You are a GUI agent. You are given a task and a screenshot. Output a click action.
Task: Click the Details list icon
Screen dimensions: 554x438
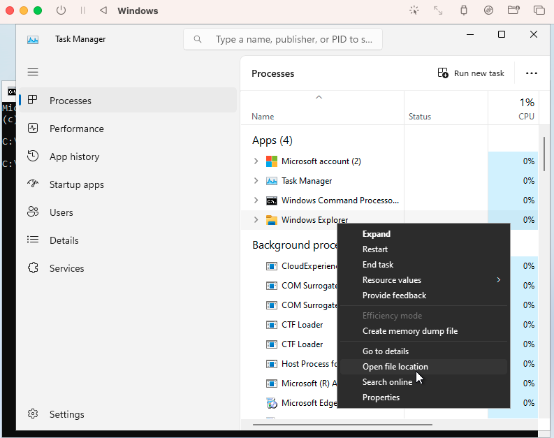33,240
